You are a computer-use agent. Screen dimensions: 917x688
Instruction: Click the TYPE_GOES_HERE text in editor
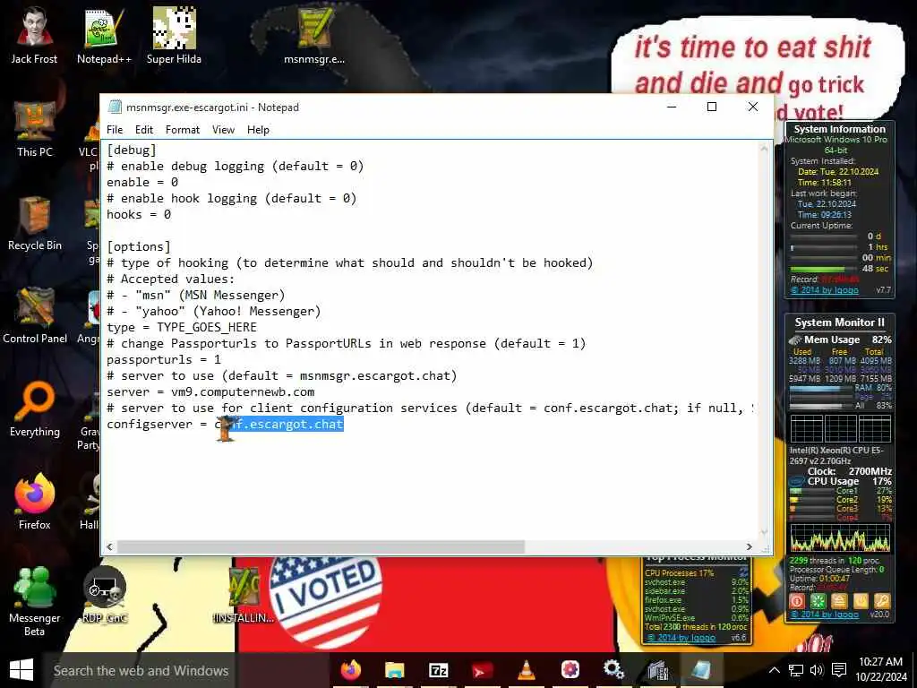point(207,328)
